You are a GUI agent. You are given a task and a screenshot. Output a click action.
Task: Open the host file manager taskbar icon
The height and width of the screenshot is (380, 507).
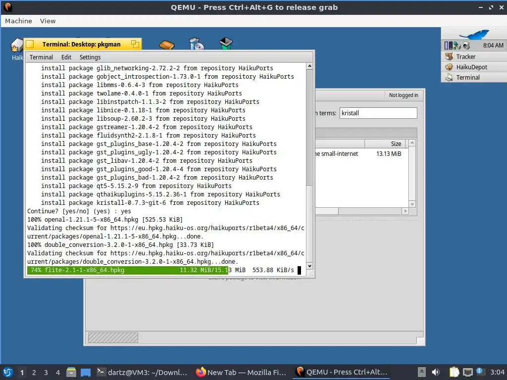71,372
